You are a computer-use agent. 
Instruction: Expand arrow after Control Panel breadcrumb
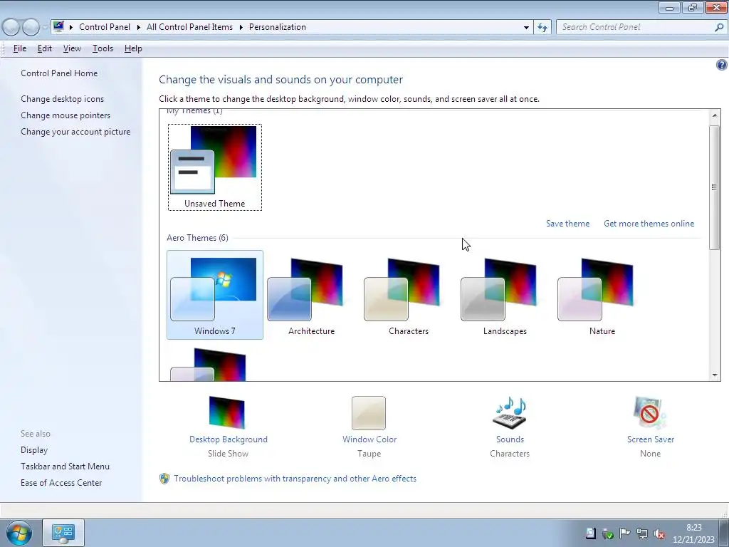click(x=139, y=27)
